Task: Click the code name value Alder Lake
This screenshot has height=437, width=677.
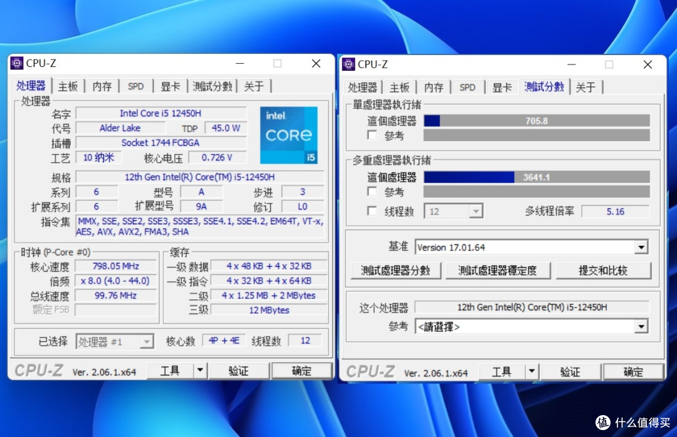Action: pyautogui.click(x=120, y=128)
